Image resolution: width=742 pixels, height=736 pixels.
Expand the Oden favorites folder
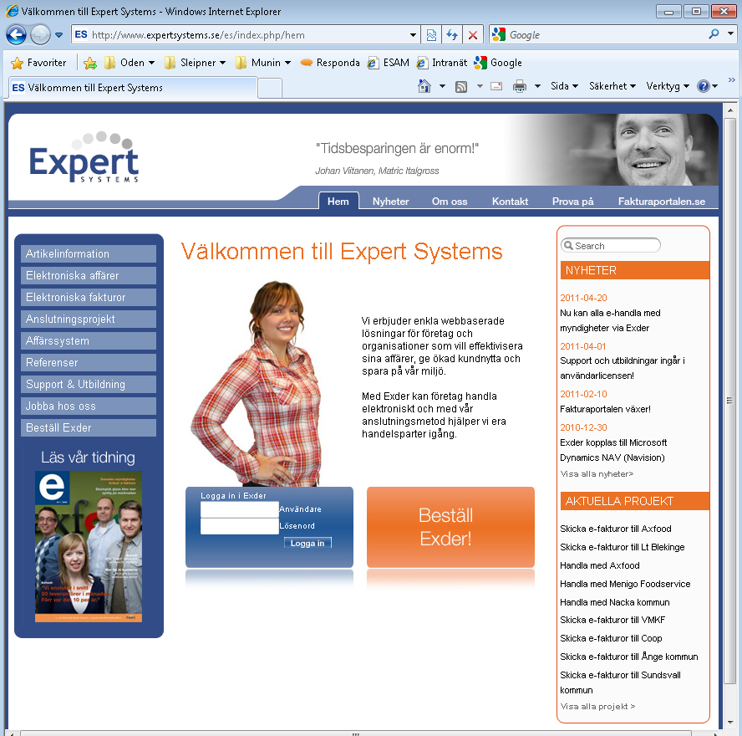[130, 63]
